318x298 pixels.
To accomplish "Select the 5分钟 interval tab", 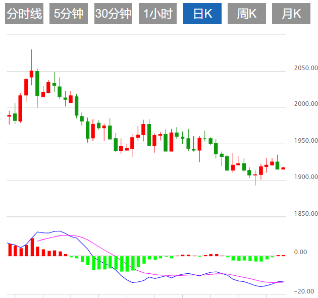I will [x=69, y=14].
